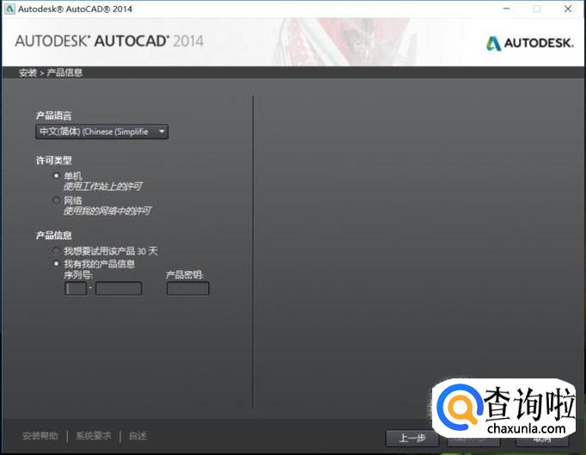
Task: Maximize the installer window
Action: [x=537, y=9]
